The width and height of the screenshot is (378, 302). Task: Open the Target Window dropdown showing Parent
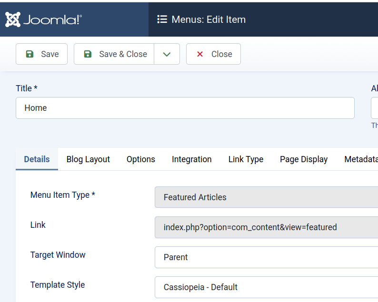266,257
